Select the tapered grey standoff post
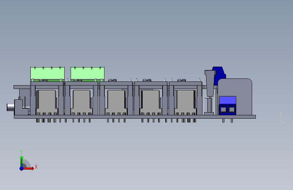293x190 pixels. (210, 83)
